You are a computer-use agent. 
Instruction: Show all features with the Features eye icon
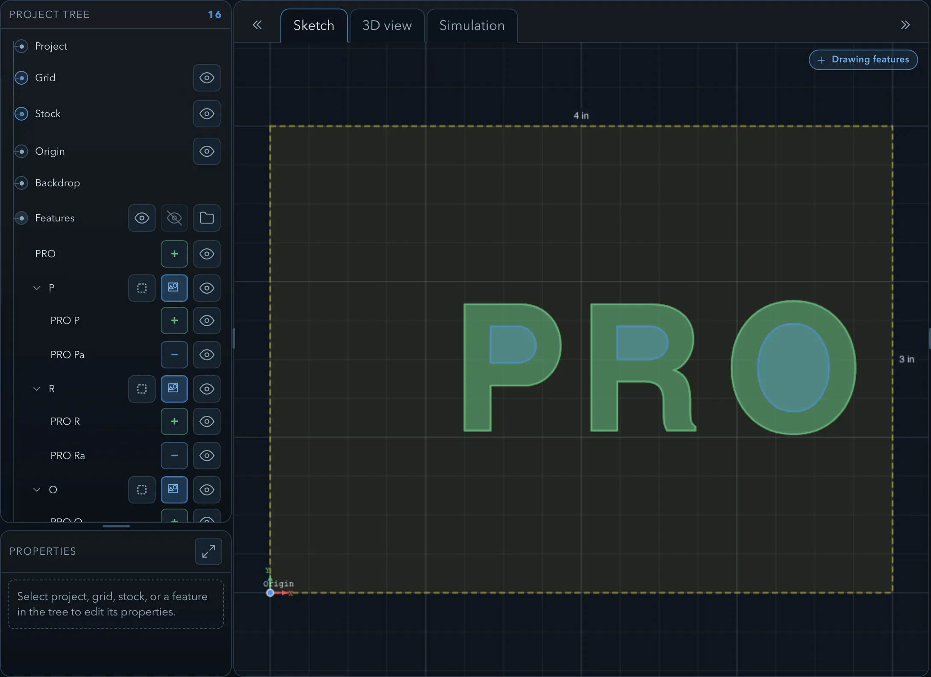pos(141,218)
